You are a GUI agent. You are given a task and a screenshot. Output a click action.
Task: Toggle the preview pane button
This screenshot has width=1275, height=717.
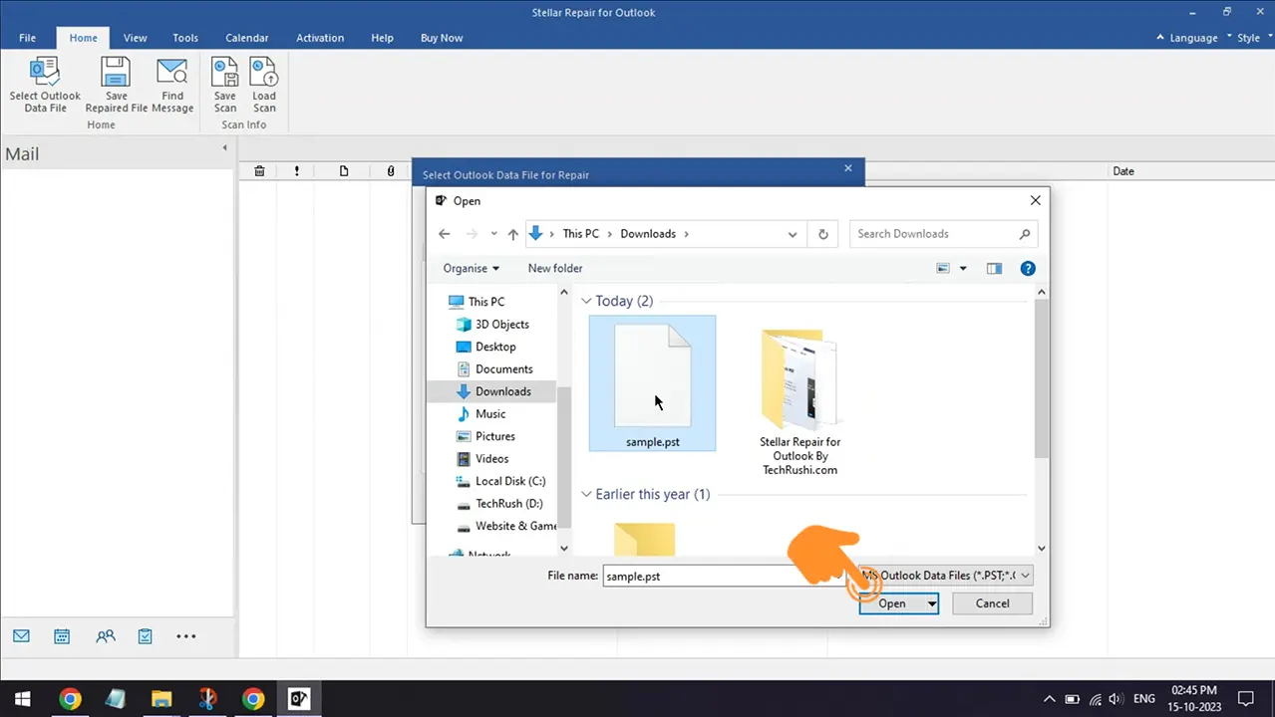994,268
